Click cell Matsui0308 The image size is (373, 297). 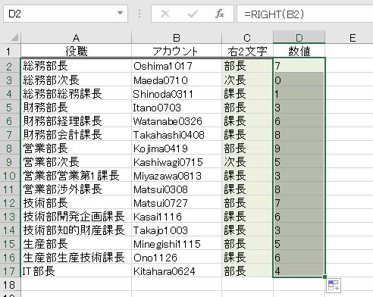point(177,189)
